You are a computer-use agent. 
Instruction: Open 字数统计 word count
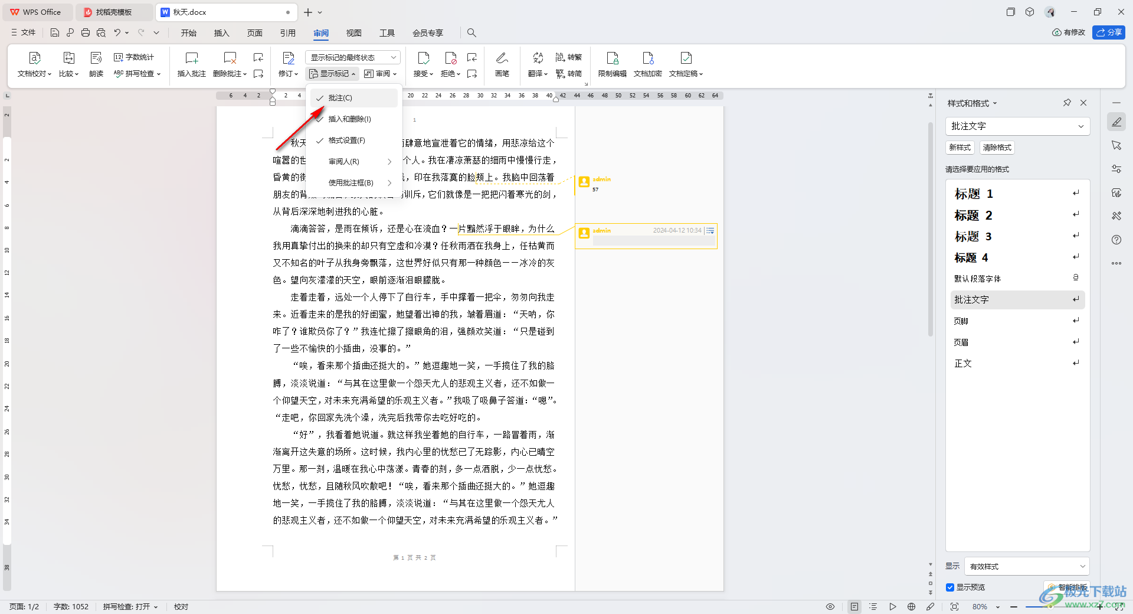[x=134, y=57]
